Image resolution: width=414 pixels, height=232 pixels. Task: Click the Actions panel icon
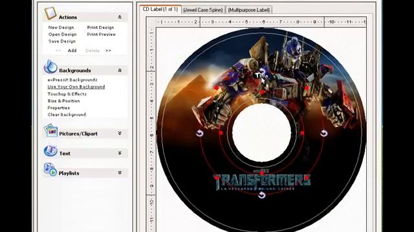50,13
